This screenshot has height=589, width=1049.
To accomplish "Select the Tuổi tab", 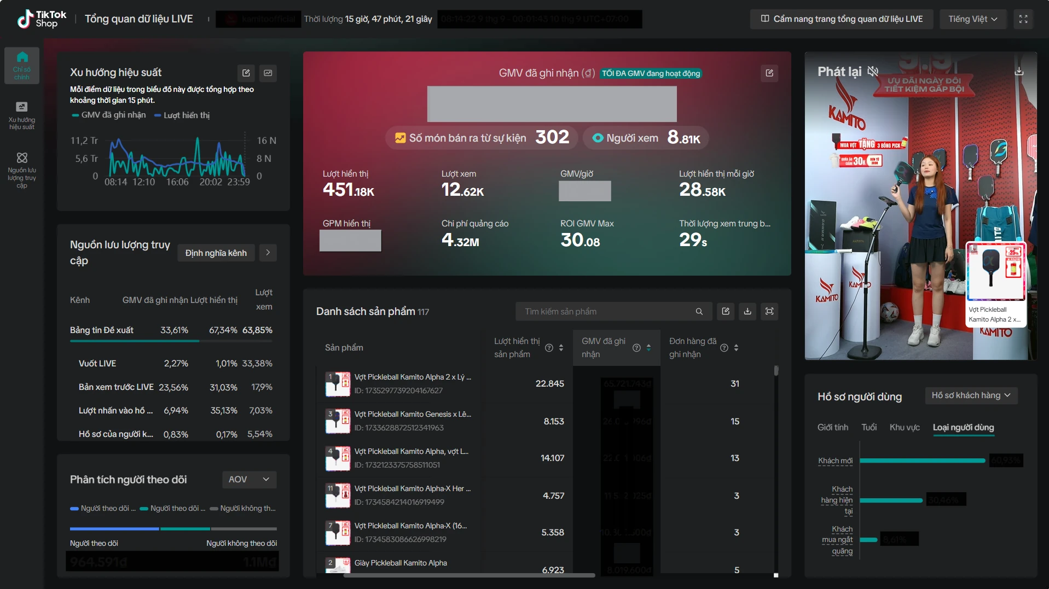I will tap(868, 427).
